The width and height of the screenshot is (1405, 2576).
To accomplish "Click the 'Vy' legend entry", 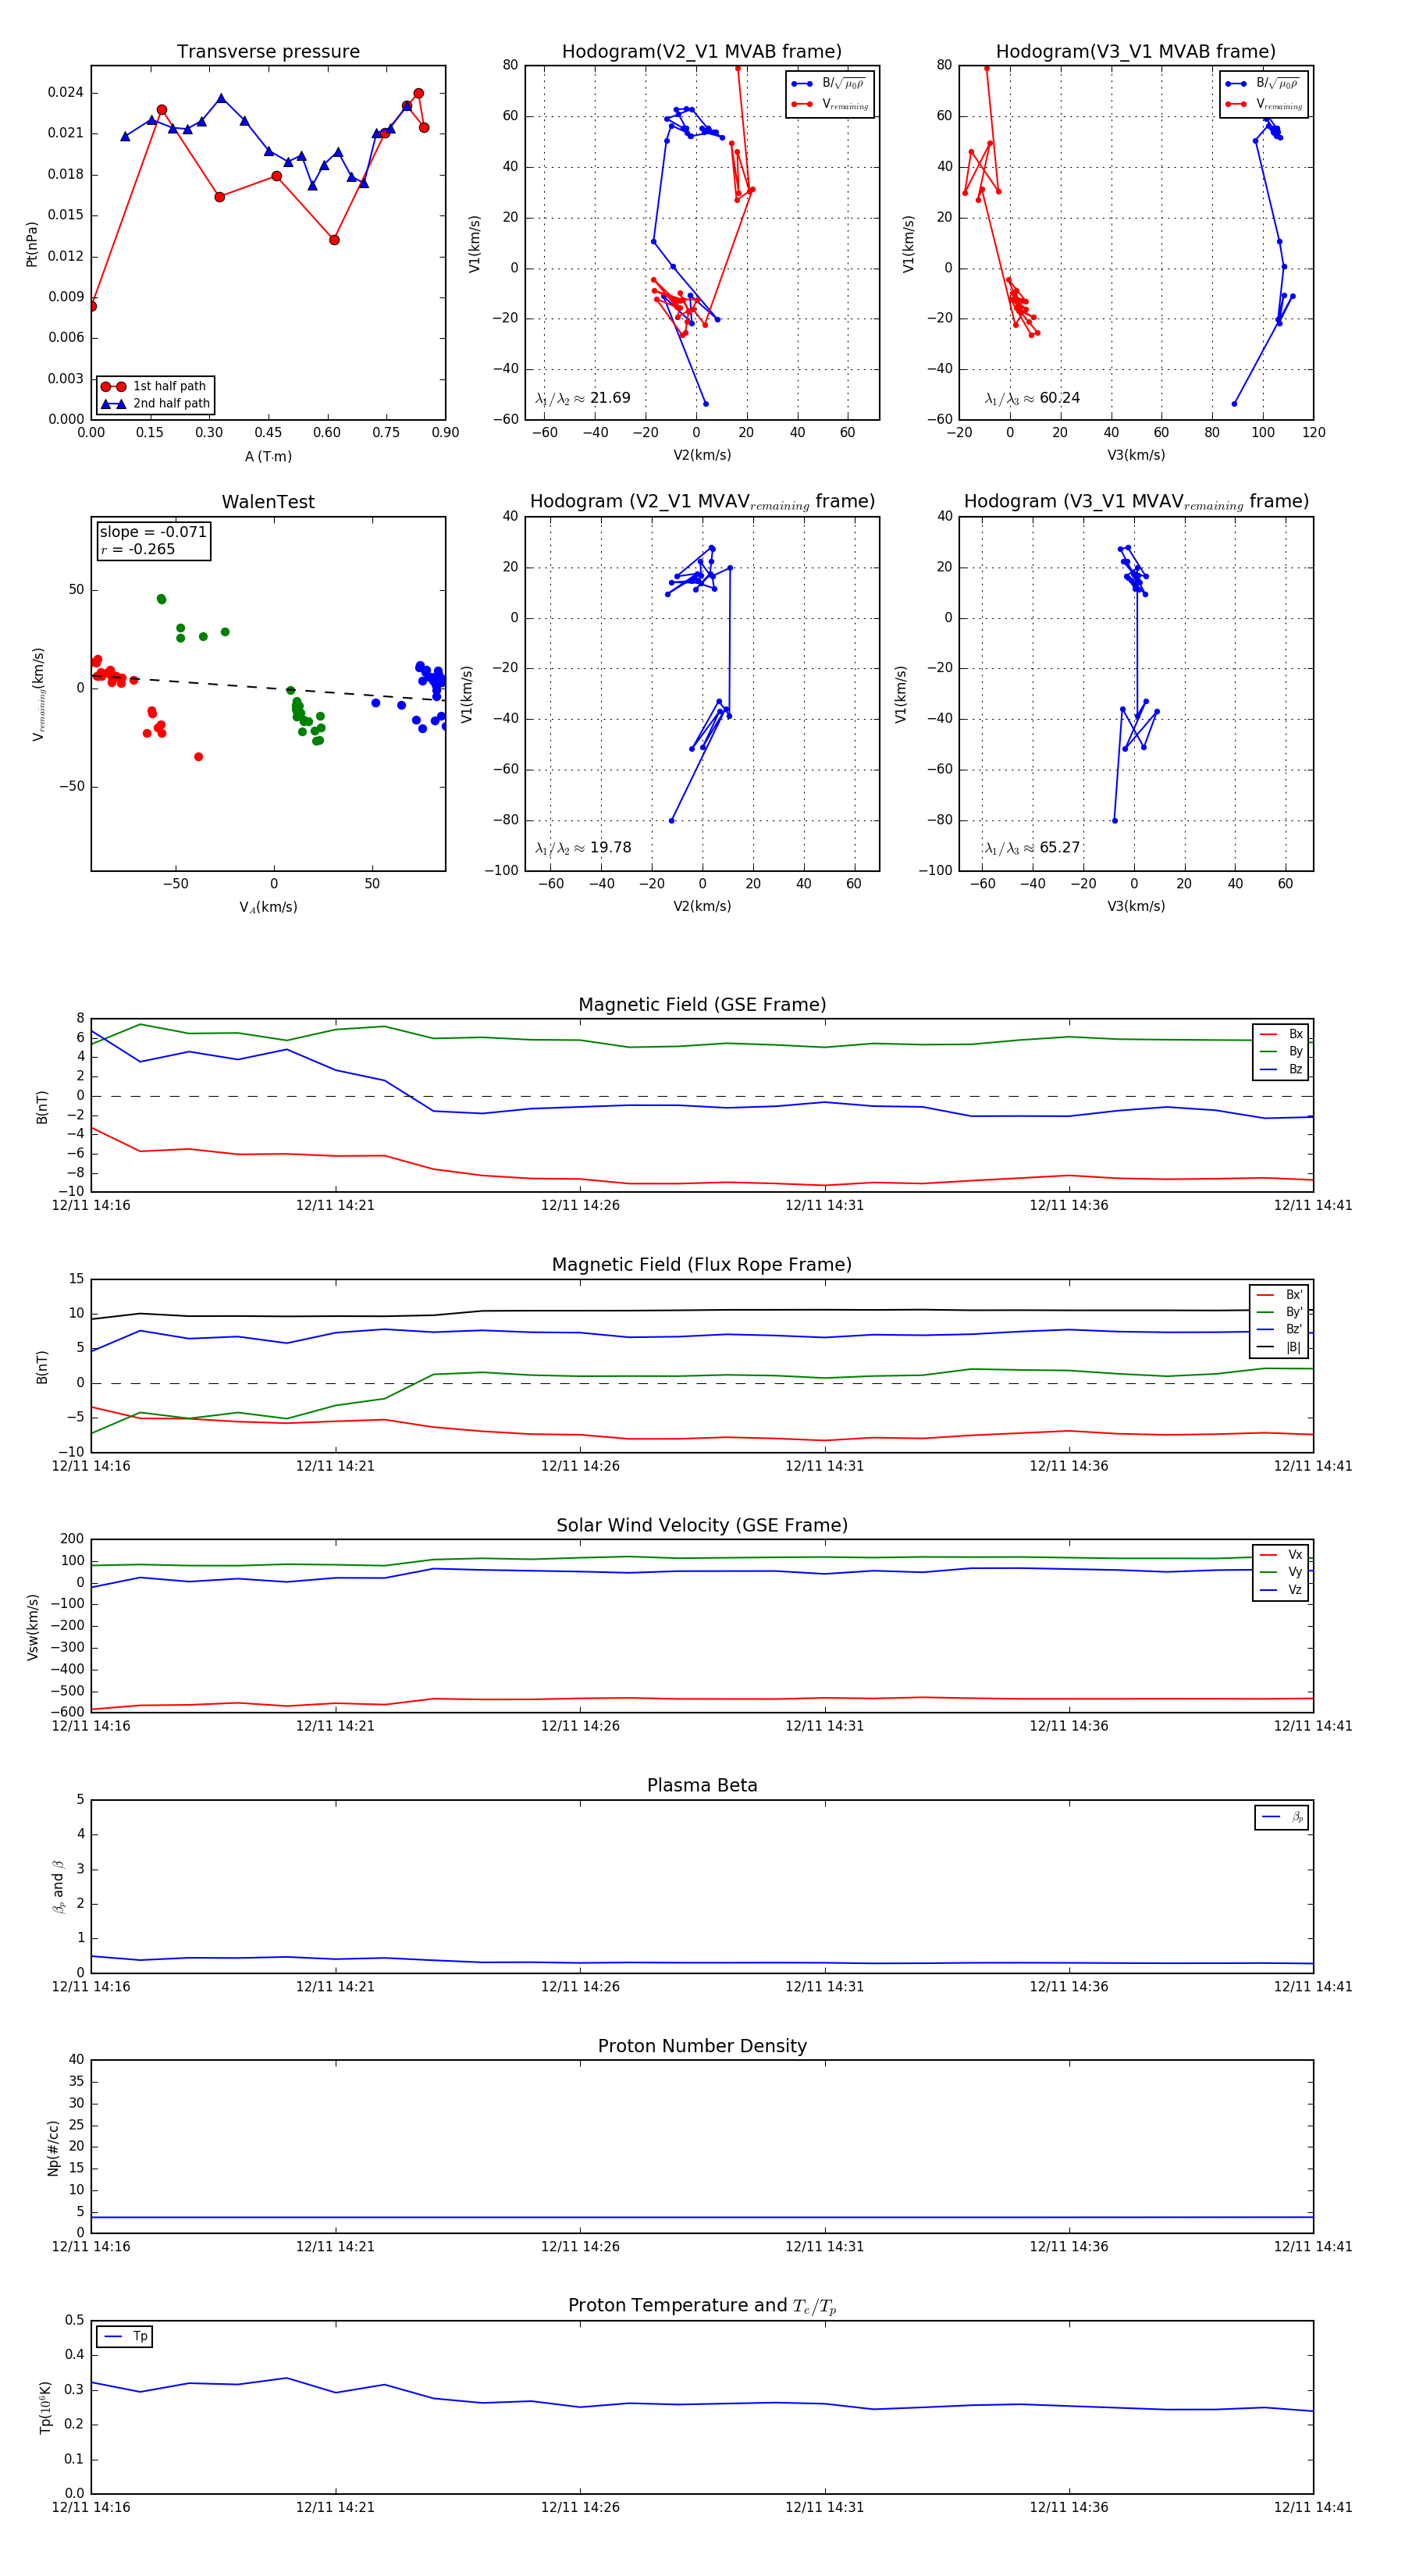I will [x=1281, y=1573].
